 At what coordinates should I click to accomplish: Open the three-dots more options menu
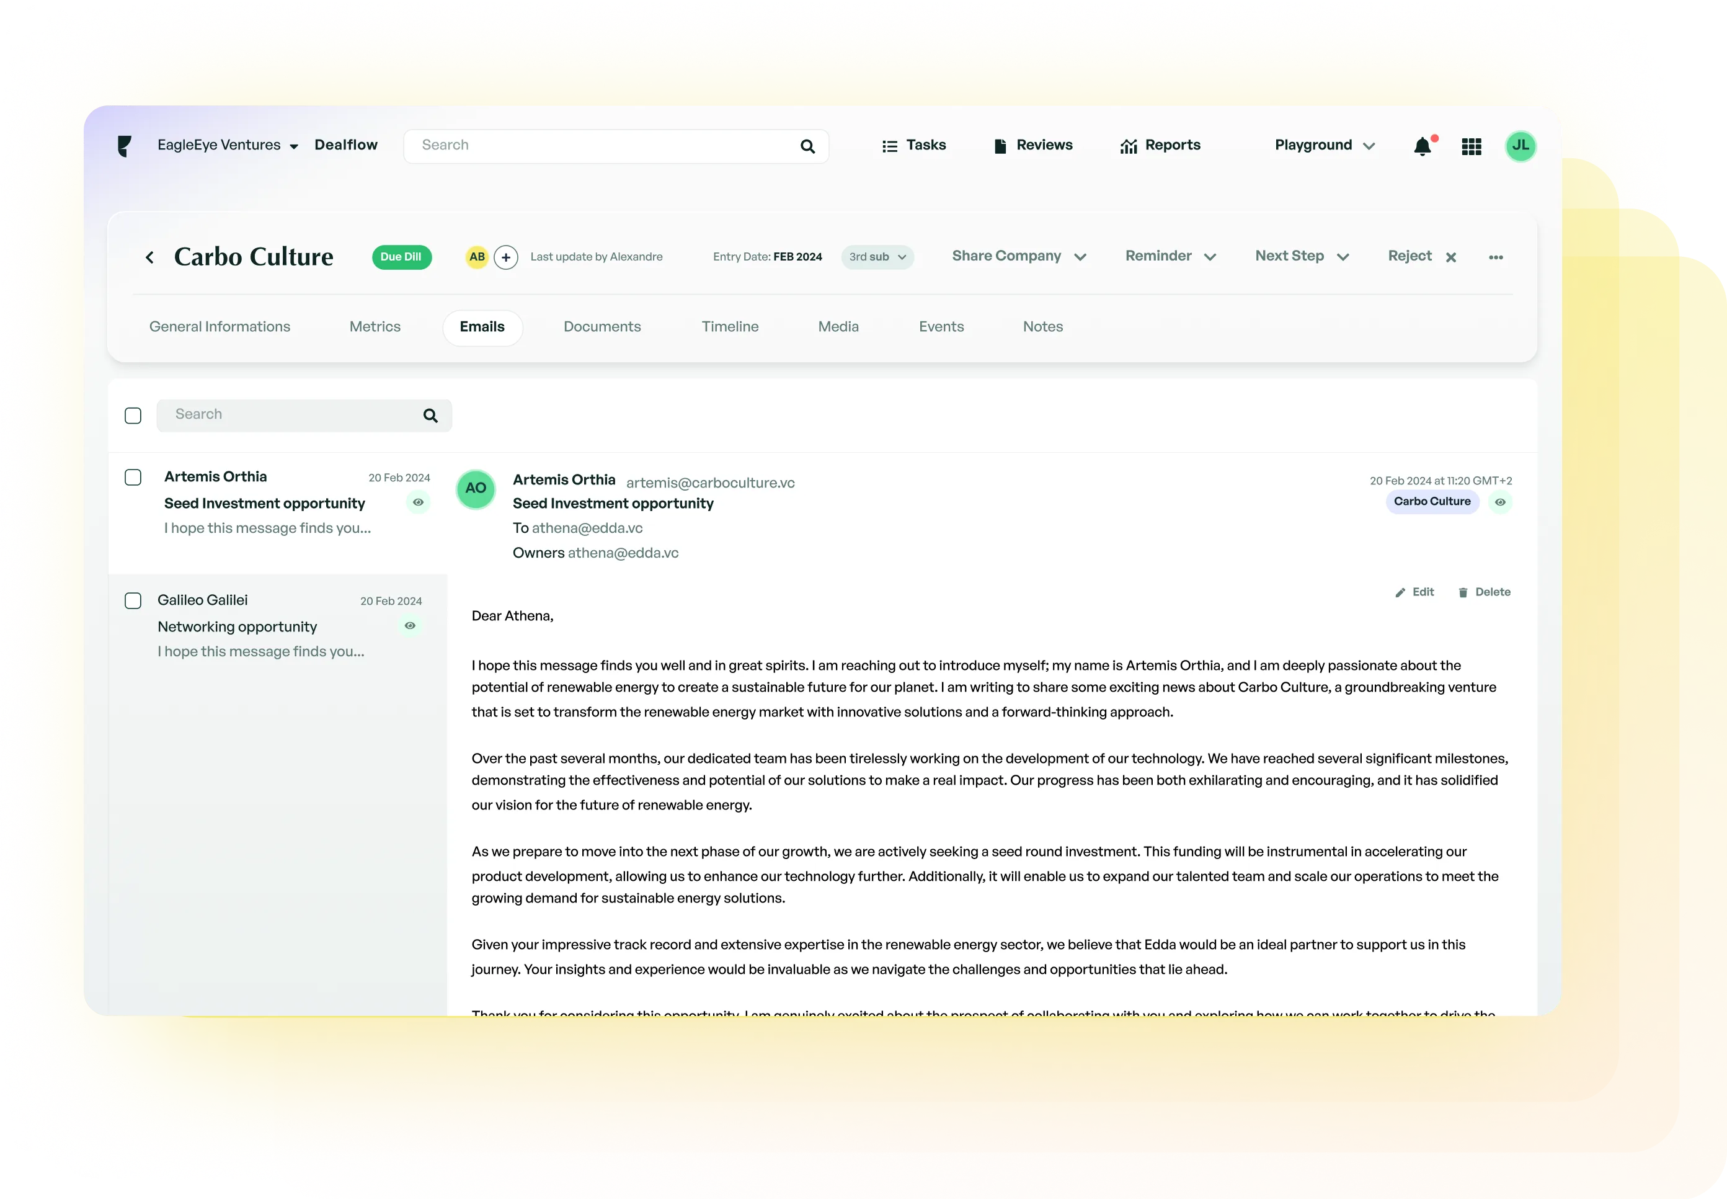pos(1495,257)
